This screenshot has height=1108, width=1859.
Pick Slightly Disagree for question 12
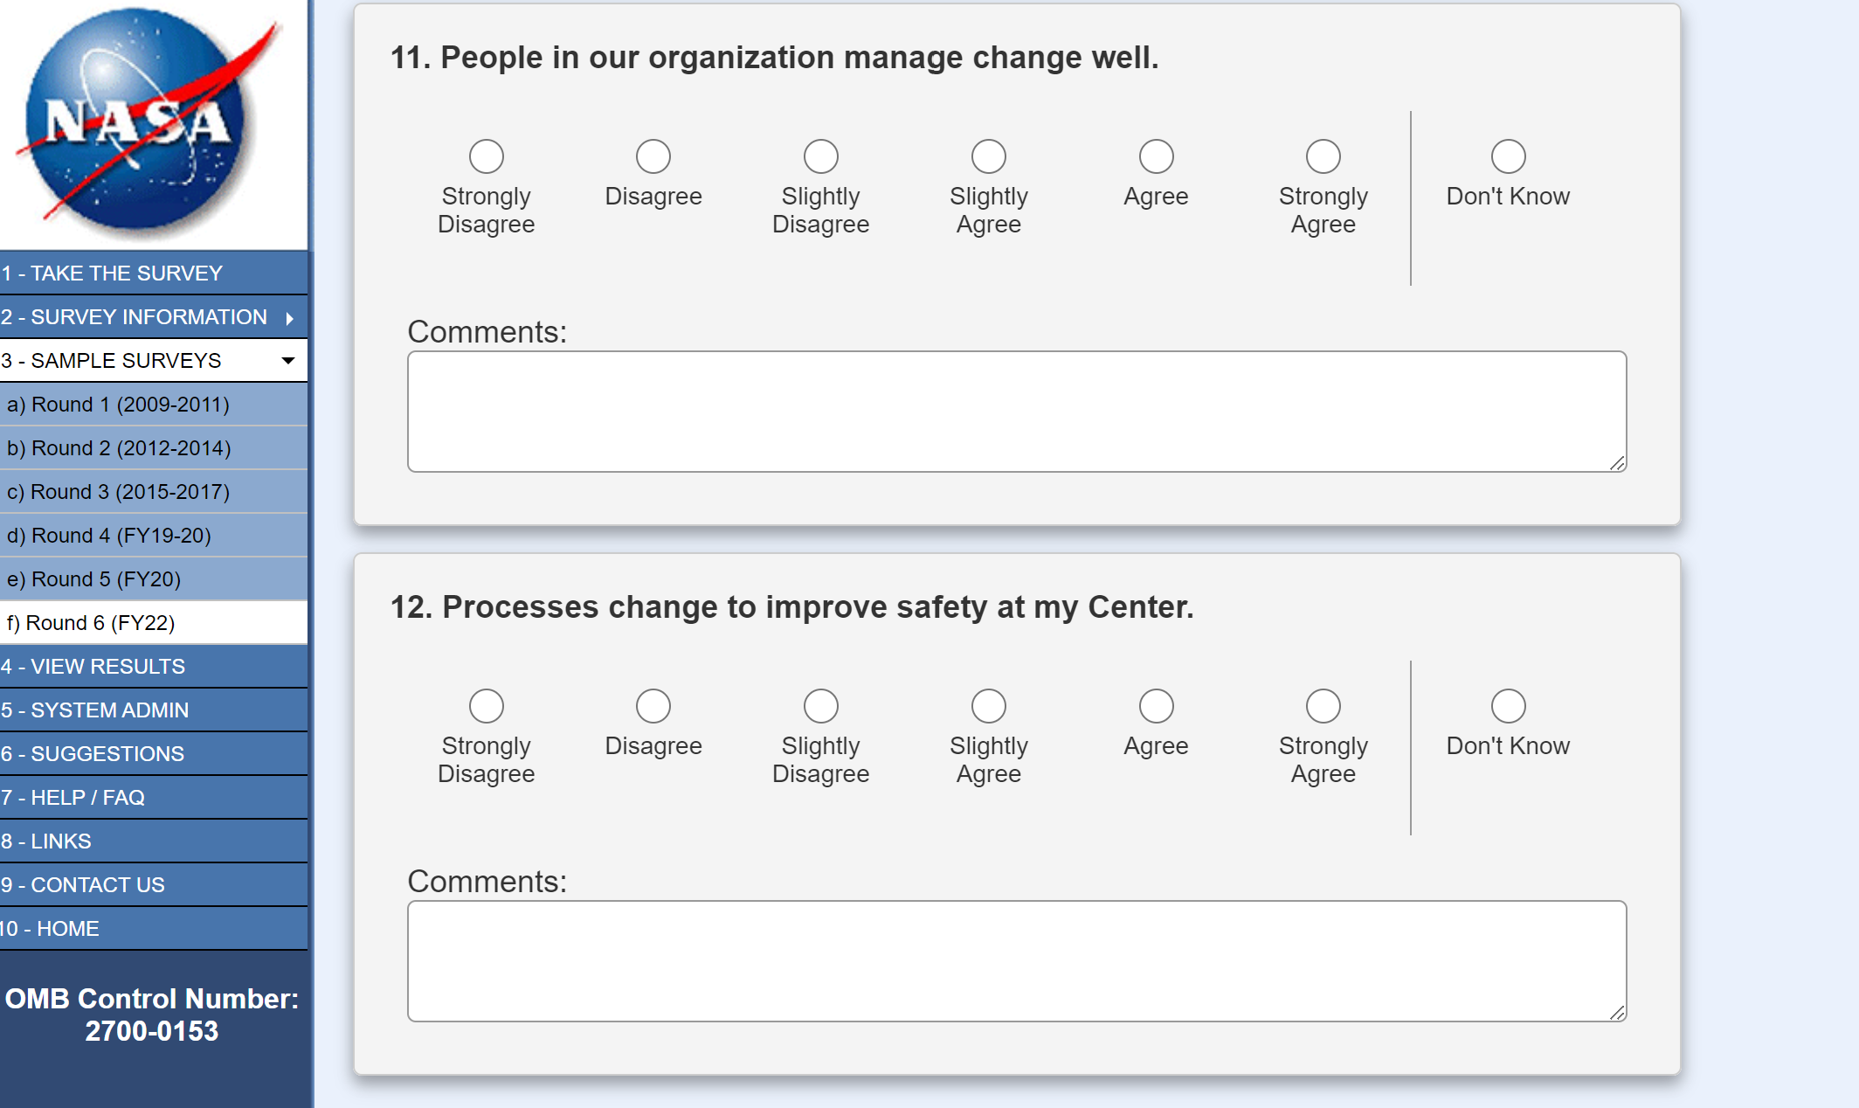(821, 707)
